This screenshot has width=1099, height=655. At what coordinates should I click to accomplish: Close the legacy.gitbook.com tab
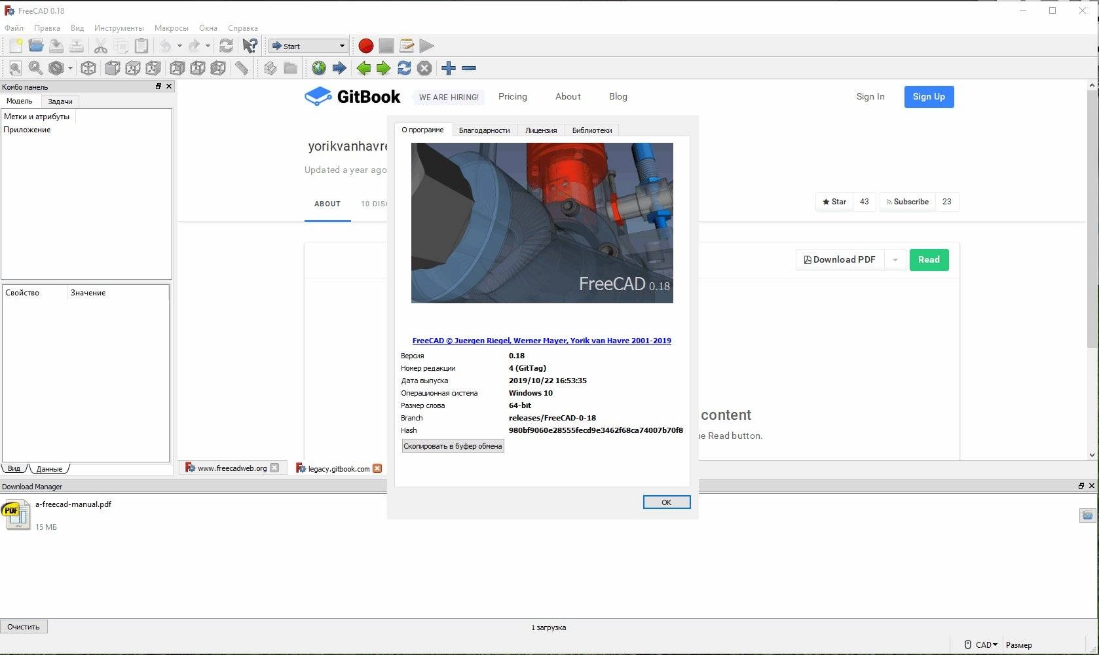pos(377,468)
